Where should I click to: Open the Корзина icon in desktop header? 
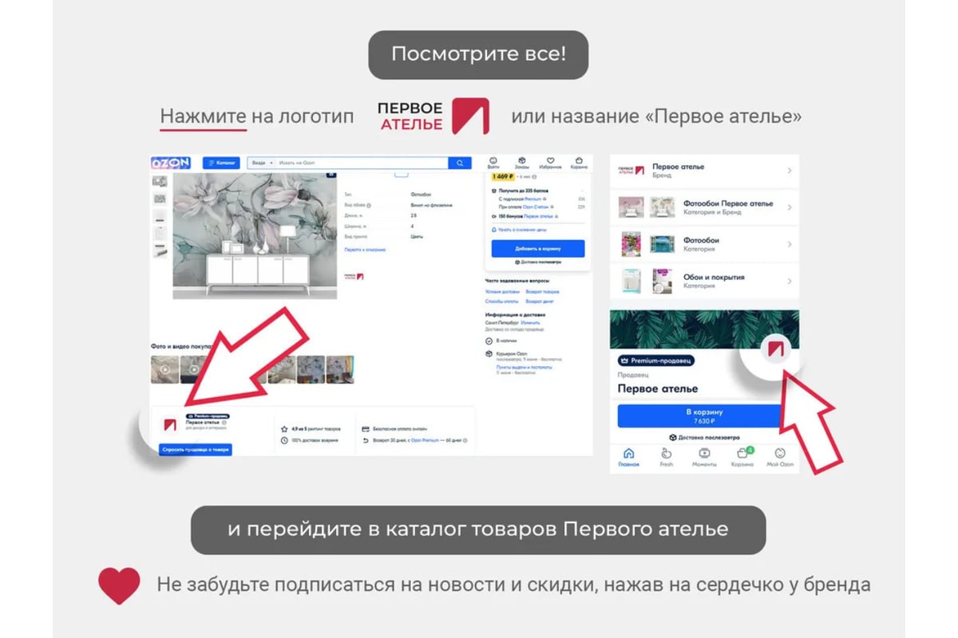tap(579, 162)
